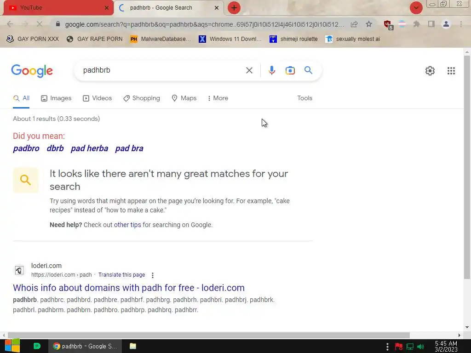Open MalwareDatabase bookmark

click(x=161, y=39)
